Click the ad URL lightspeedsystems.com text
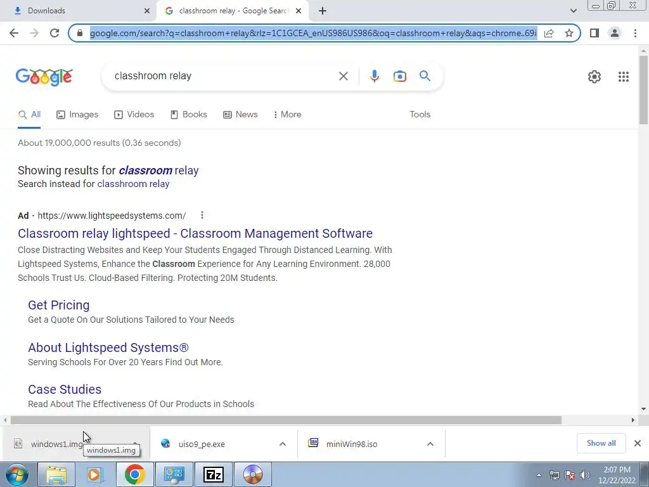This screenshot has height=487, width=649. click(112, 216)
